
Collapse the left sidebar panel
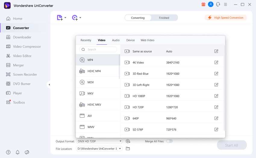49,85
